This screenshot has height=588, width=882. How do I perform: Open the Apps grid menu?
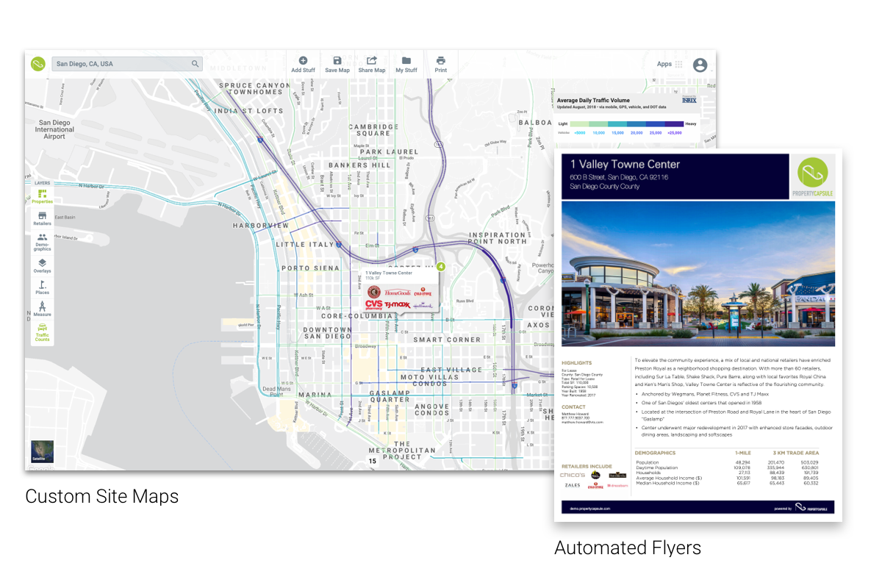(x=678, y=64)
